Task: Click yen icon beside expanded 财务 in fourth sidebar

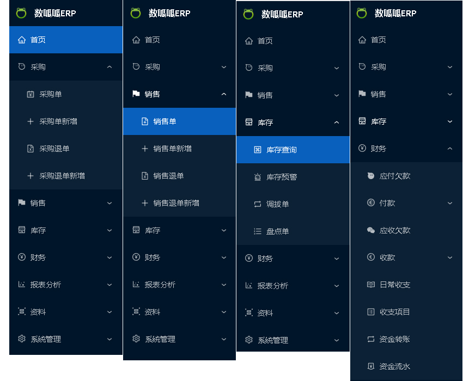Action: click(362, 148)
